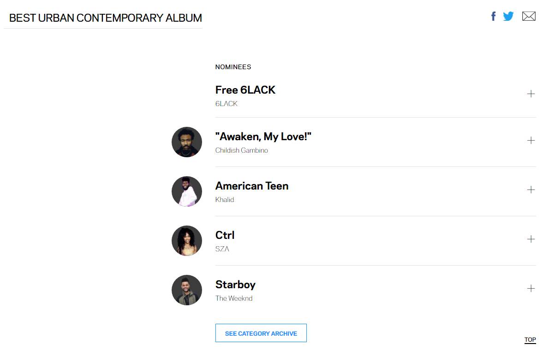Select the Ctrl album title
This screenshot has width=543, height=362.
pyautogui.click(x=225, y=235)
